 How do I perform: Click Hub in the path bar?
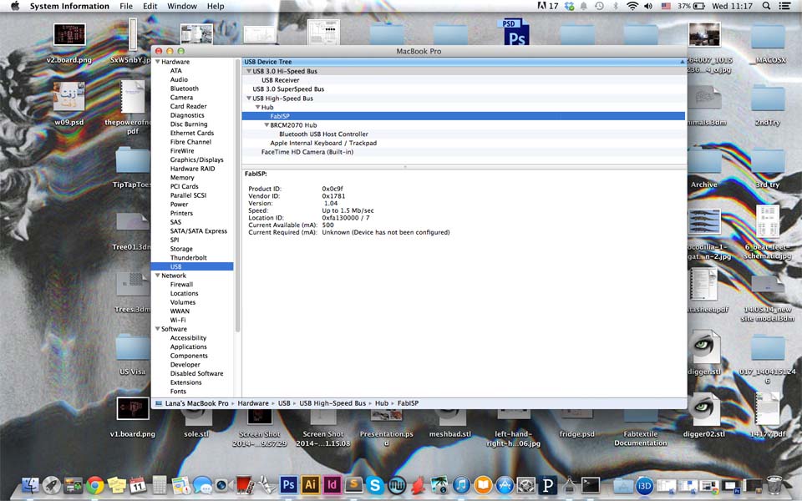[x=382, y=402]
